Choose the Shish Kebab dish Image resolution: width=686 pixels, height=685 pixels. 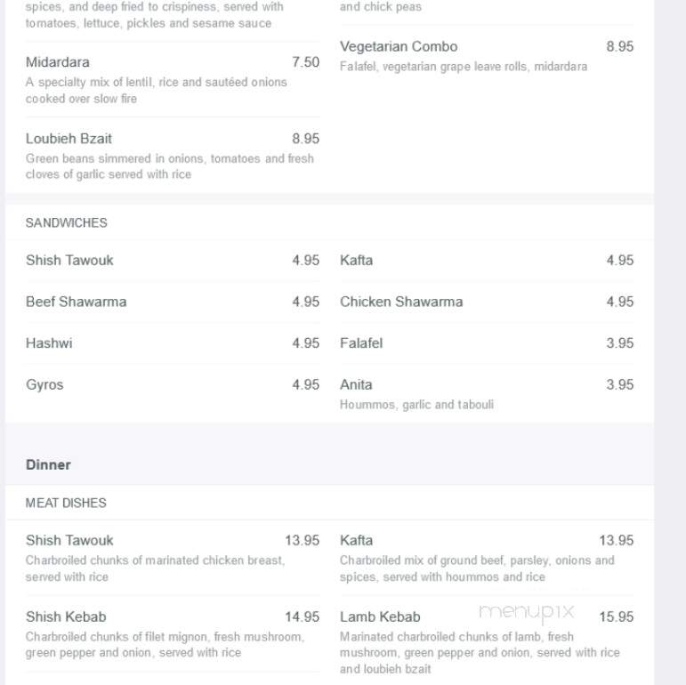click(x=173, y=633)
